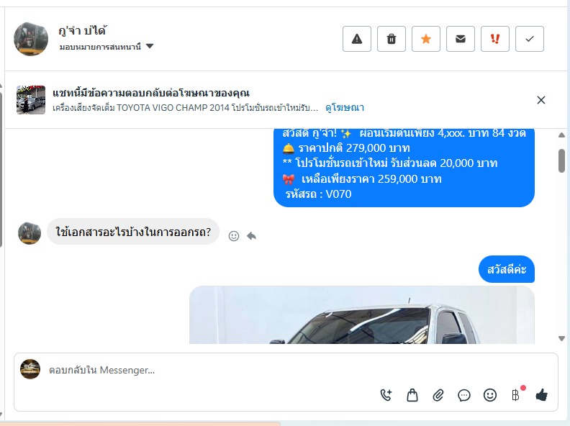Screen dimensions: 570x426
Task: Click the spam warning triangle icon
Action: tap(357, 39)
